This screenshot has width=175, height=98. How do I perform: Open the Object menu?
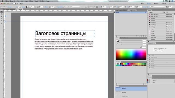31,1
